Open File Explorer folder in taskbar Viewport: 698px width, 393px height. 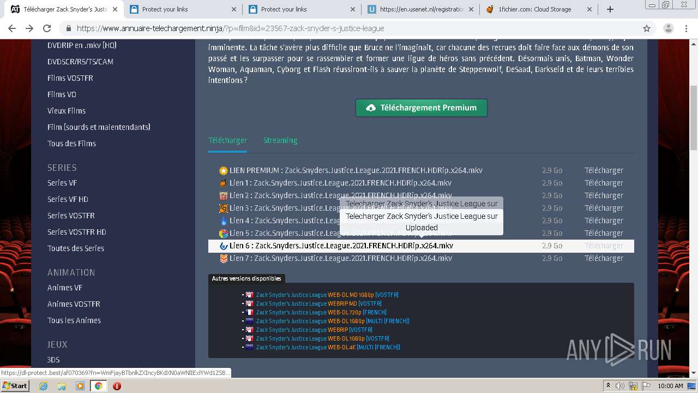tap(62, 386)
